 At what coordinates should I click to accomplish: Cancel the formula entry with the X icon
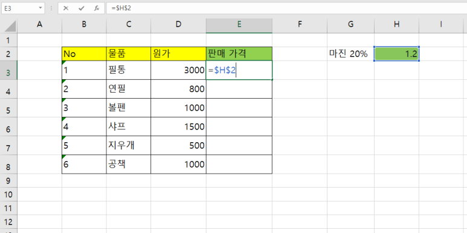[x=66, y=8]
